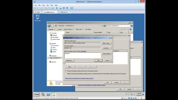The image size is (178, 100).
Task: Click the explorer help icon
Action: [x=130, y=29]
